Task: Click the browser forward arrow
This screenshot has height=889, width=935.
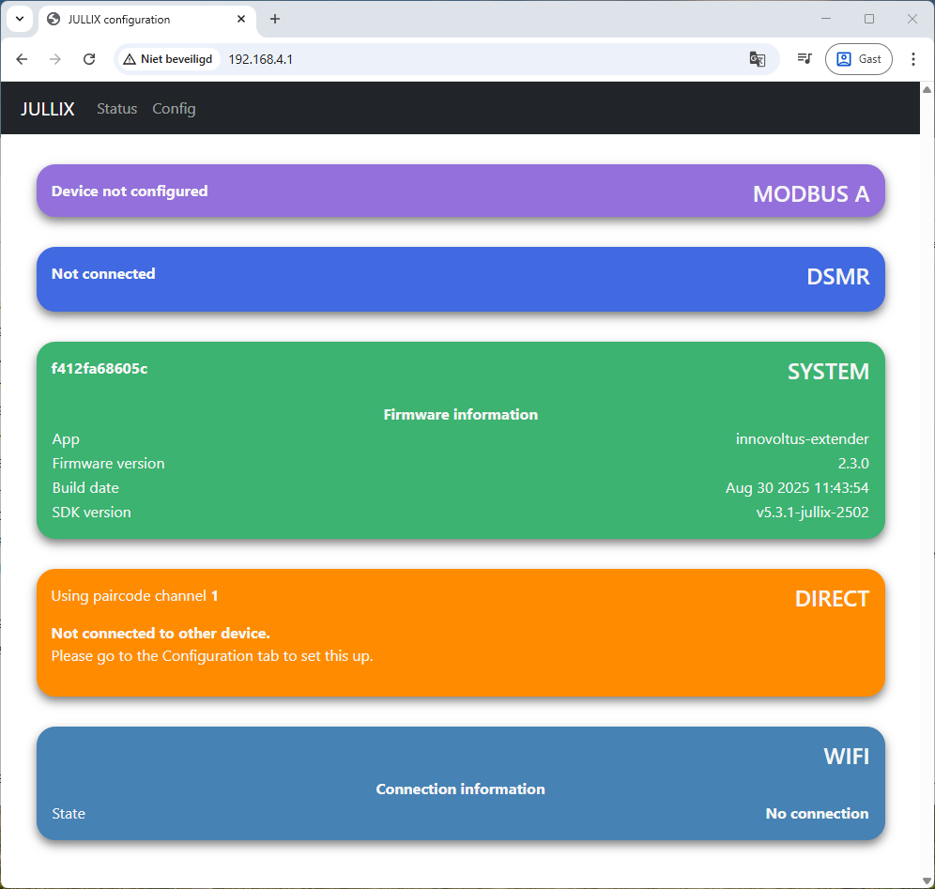Action: [x=55, y=59]
